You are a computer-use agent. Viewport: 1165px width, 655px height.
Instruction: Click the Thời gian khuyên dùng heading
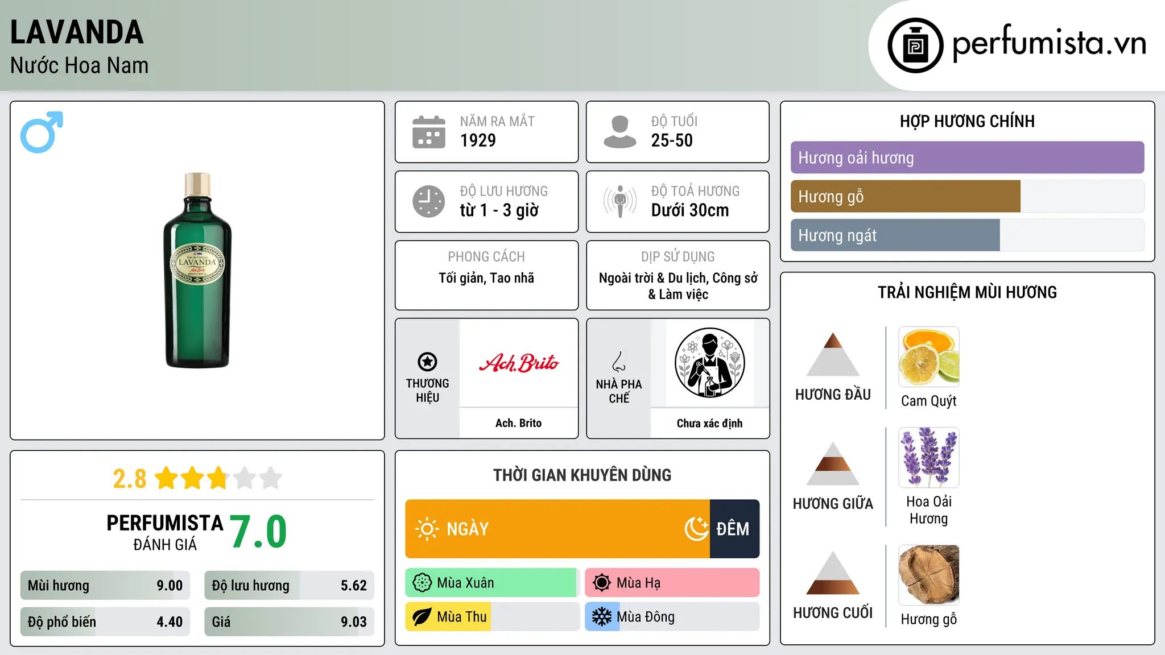coord(582,475)
